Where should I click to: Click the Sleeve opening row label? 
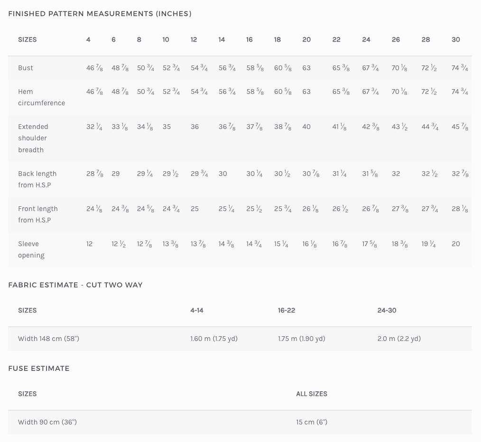click(31, 249)
